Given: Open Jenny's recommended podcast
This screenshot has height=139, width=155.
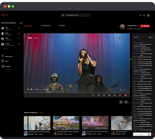Looking at the screenshot, I should pos(11,29).
